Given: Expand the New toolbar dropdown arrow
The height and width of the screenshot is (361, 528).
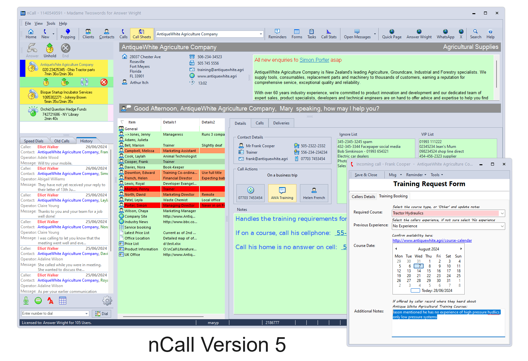Looking at the screenshot, I should coord(53,34).
